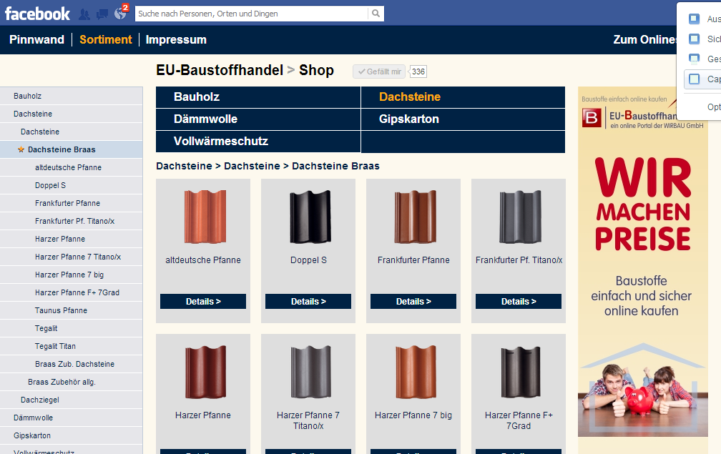Viewport: 721px width, 454px height.
Task: Click the altdeutsche Pfanne tile image
Action: [x=205, y=217]
